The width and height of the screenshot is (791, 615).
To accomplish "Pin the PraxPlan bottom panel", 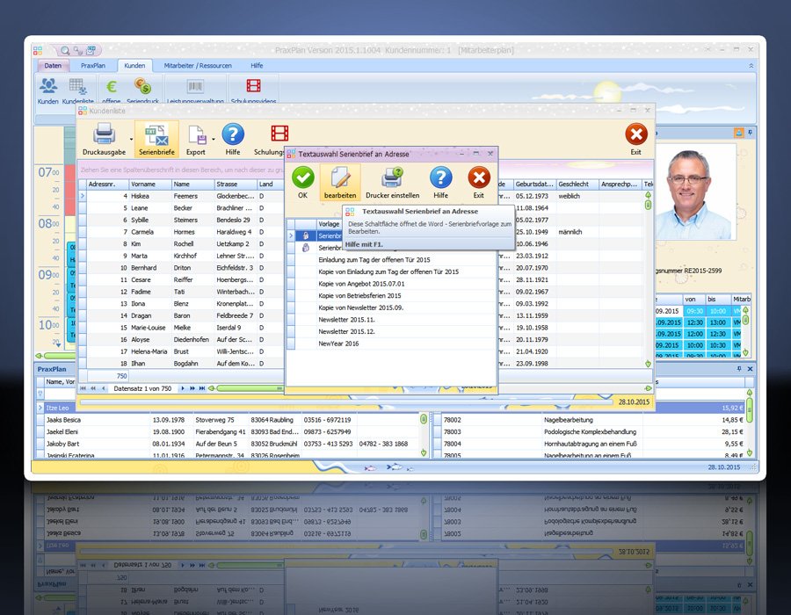I will [739, 369].
